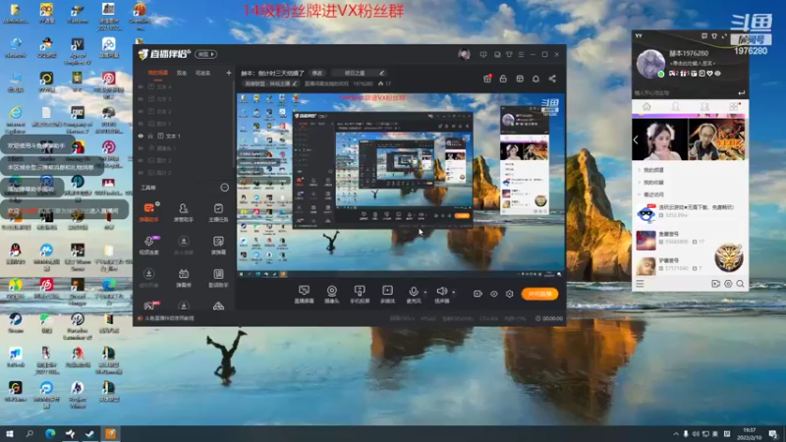Screen dimensions: 786x442
Task: Switch to the 我的场景 scene tab
Action: tap(158, 73)
